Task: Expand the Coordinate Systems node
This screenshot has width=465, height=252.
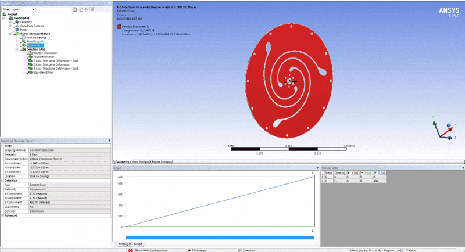Action: click(x=10, y=26)
